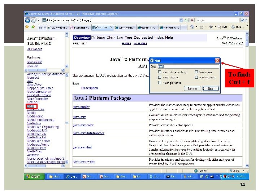Open the java.applet package link in table
260x195 pixels.
(x=81, y=107)
